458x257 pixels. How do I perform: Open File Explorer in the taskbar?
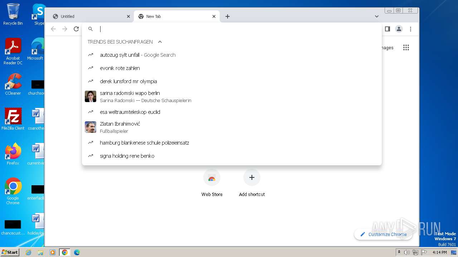(40, 252)
